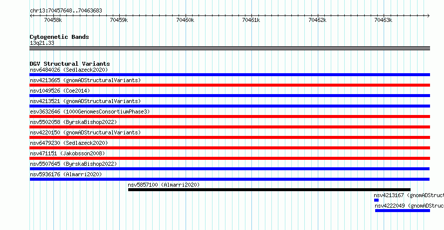Click the 70458k ruler label
The image size is (444, 230).
pyautogui.click(x=53, y=20)
